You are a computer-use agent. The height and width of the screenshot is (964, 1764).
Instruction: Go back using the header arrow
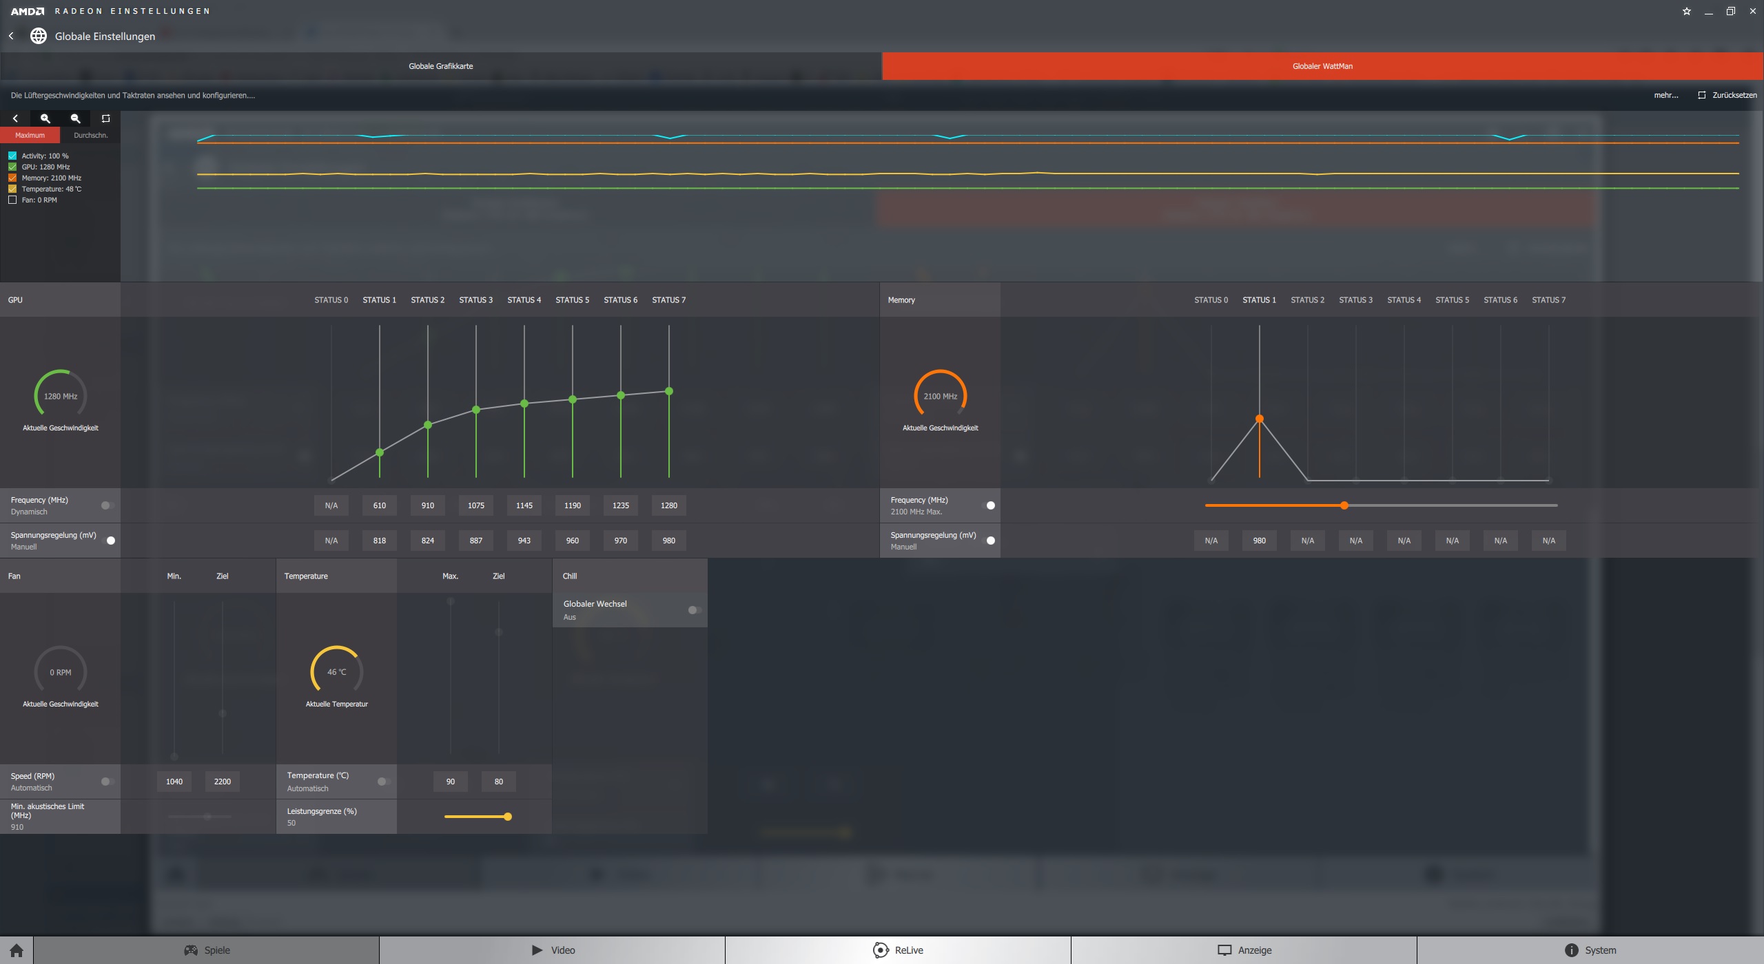(x=11, y=36)
